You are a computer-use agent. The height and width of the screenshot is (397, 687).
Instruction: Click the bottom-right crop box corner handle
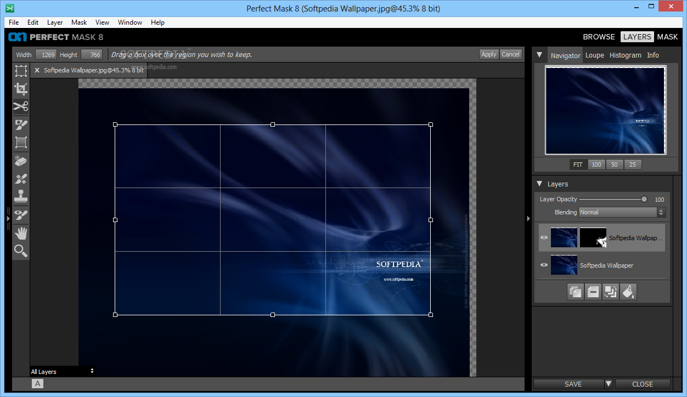coord(430,315)
